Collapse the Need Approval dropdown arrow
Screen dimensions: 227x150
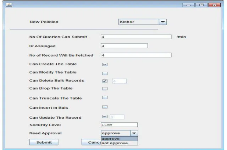(x=134, y=133)
